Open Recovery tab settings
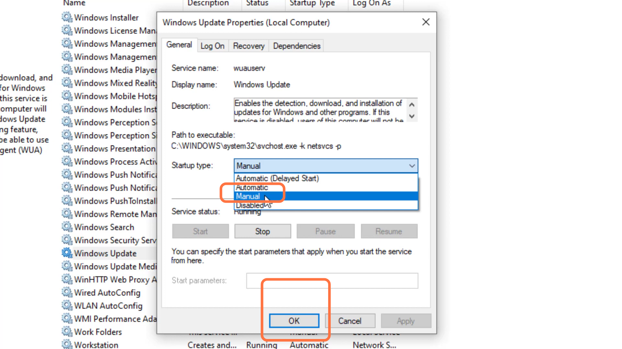The image size is (622, 349). [248, 46]
